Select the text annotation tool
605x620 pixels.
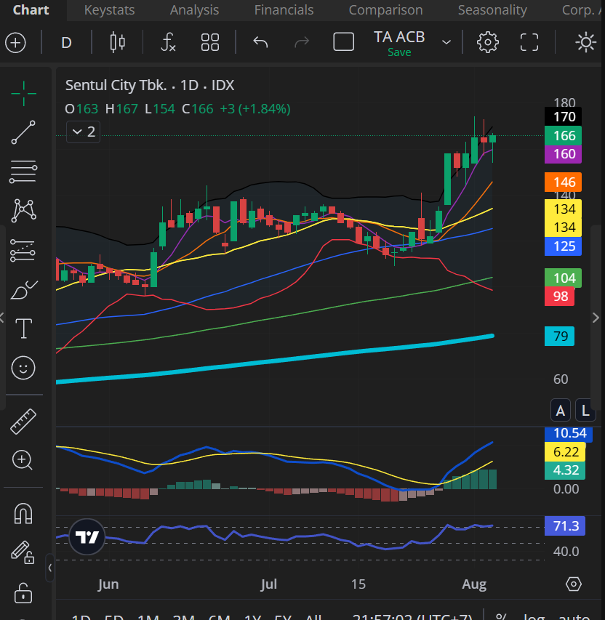pos(23,329)
